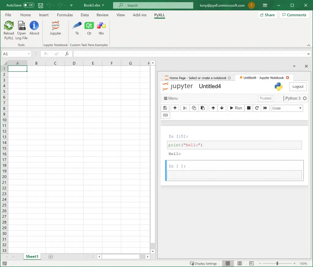The height and width of the screenshot is (267, 313).
Task: Run the current notebook cell
Action: pos(236,108)
